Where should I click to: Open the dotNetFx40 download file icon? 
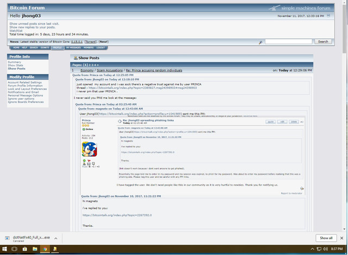[7, 238]
